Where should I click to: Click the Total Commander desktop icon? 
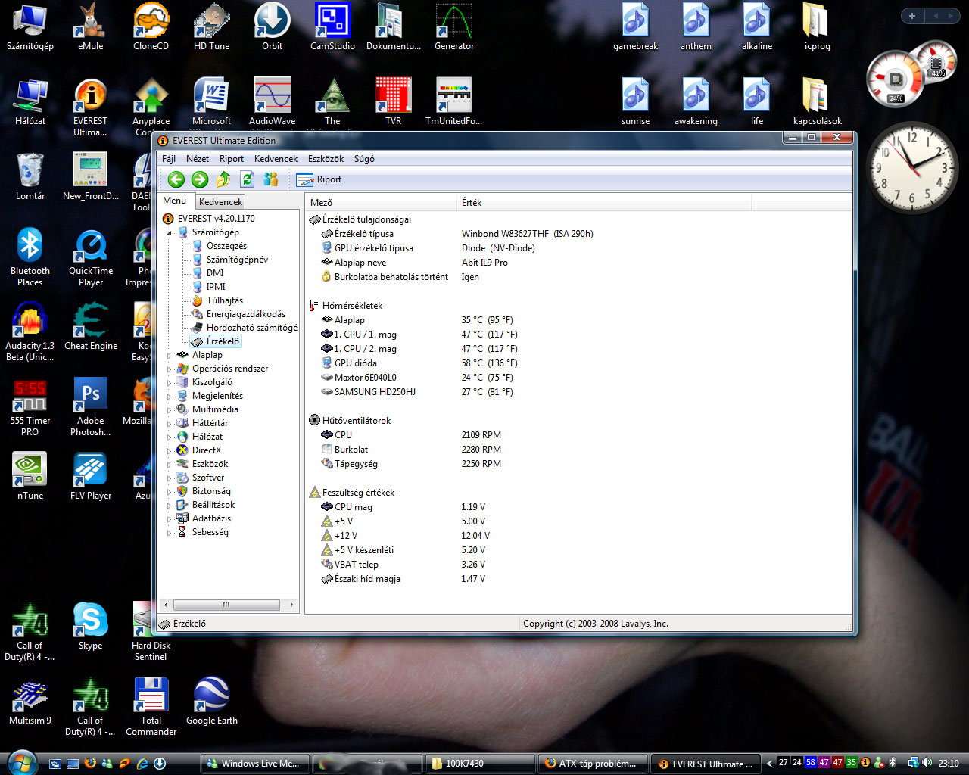click(x=151, y=707)
